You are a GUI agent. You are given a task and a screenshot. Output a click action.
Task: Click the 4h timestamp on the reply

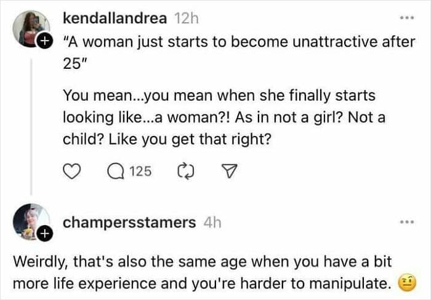click(212, 223)
